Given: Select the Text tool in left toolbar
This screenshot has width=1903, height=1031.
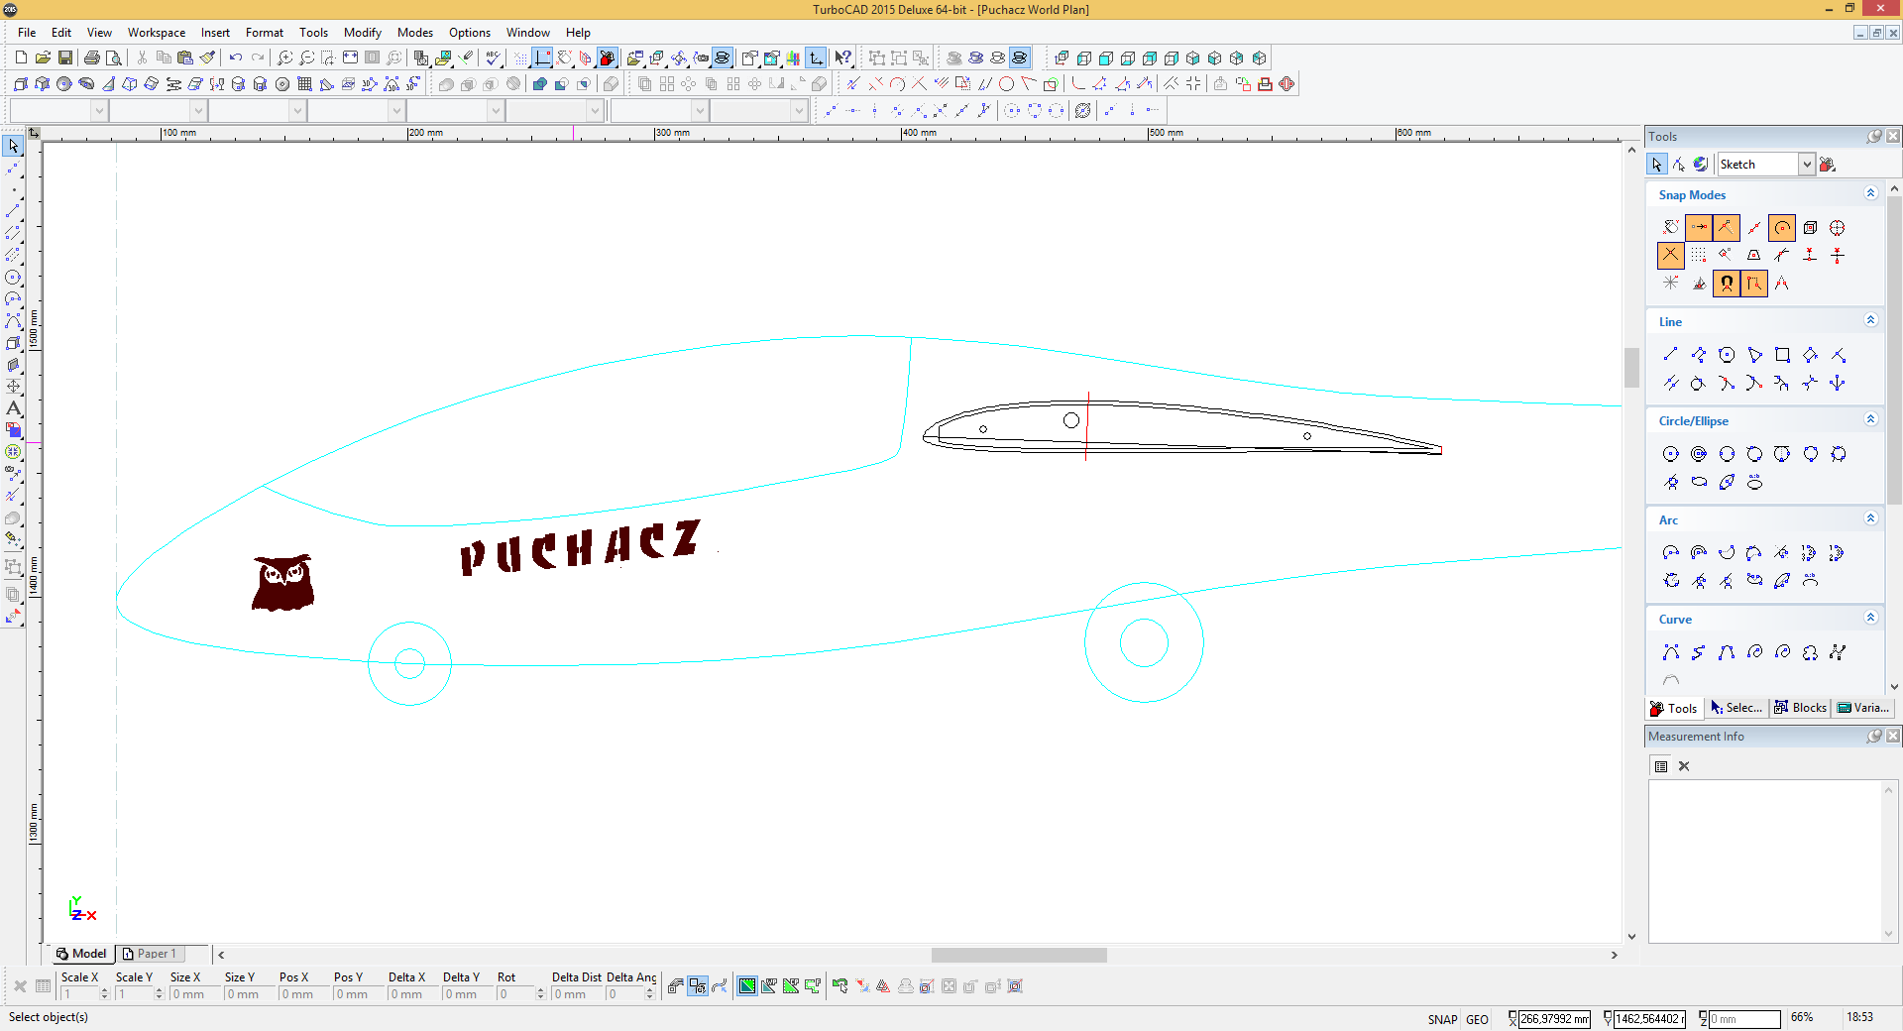Looking at the screenshot, I should 13,408.
